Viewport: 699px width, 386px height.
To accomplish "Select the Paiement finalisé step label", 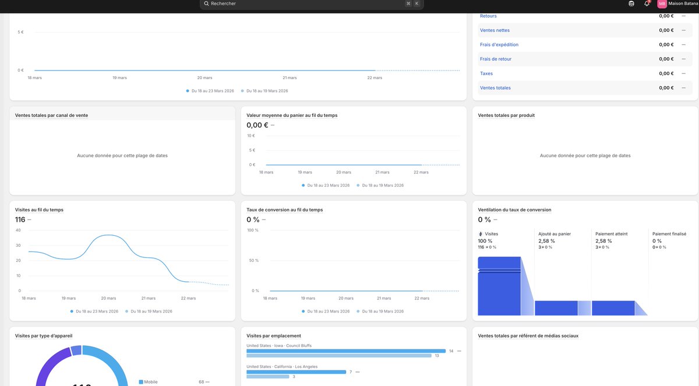I will (669, 234).
